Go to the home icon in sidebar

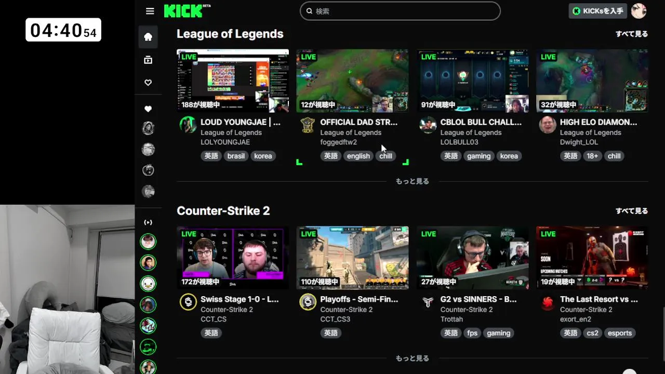148,36
